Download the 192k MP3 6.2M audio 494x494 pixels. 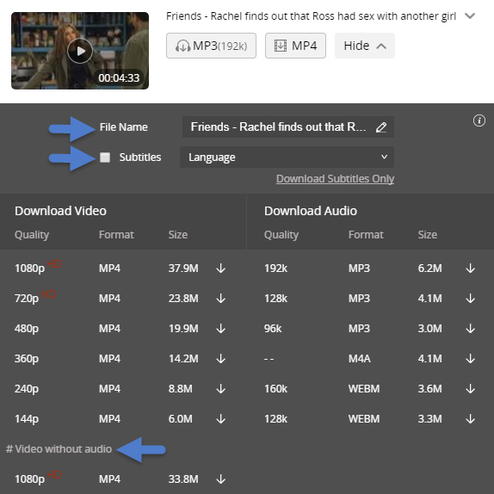[x=471, y=269]
